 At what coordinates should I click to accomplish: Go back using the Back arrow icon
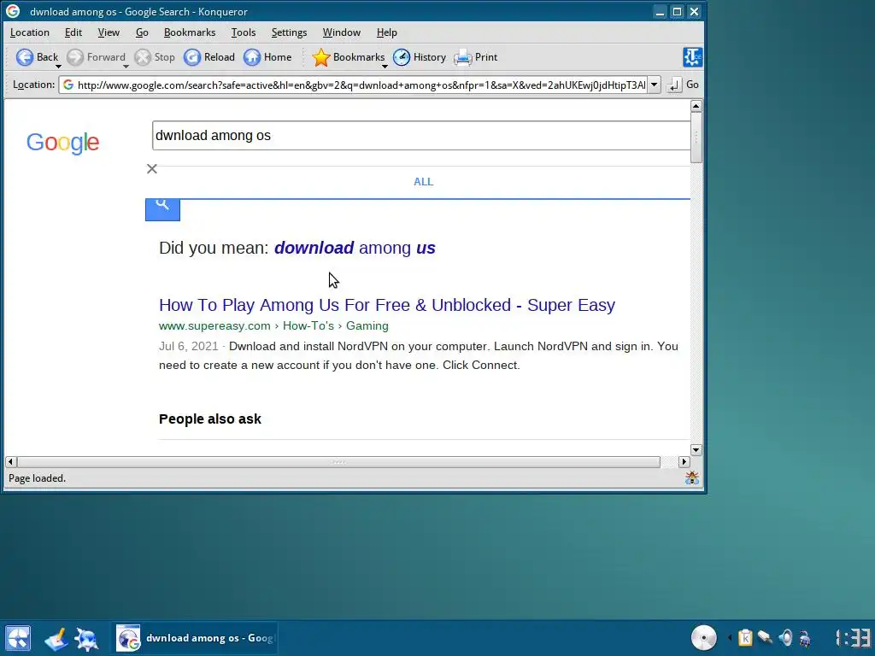(25, 57)
